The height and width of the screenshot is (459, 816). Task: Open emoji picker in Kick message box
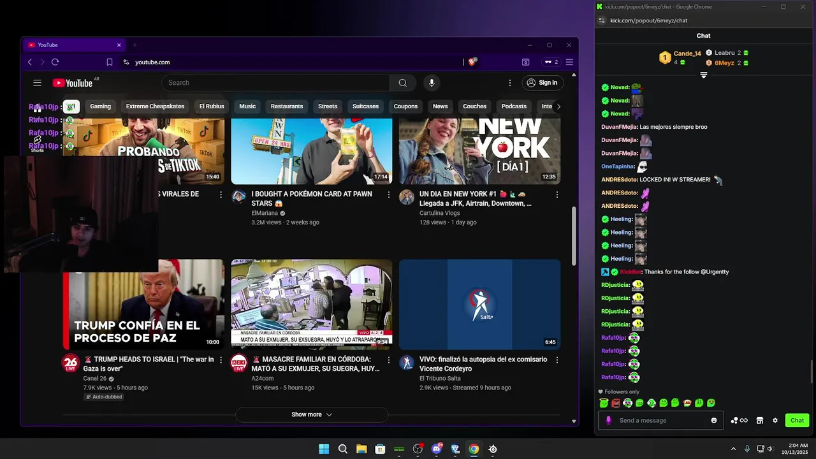pos(714,420)
